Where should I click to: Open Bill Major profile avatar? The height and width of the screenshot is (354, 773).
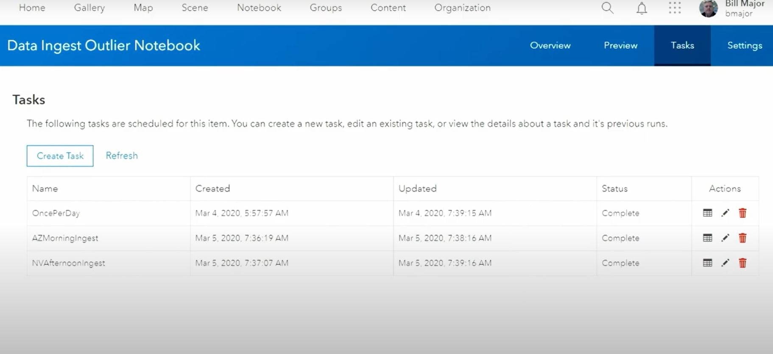pos(708,8)
